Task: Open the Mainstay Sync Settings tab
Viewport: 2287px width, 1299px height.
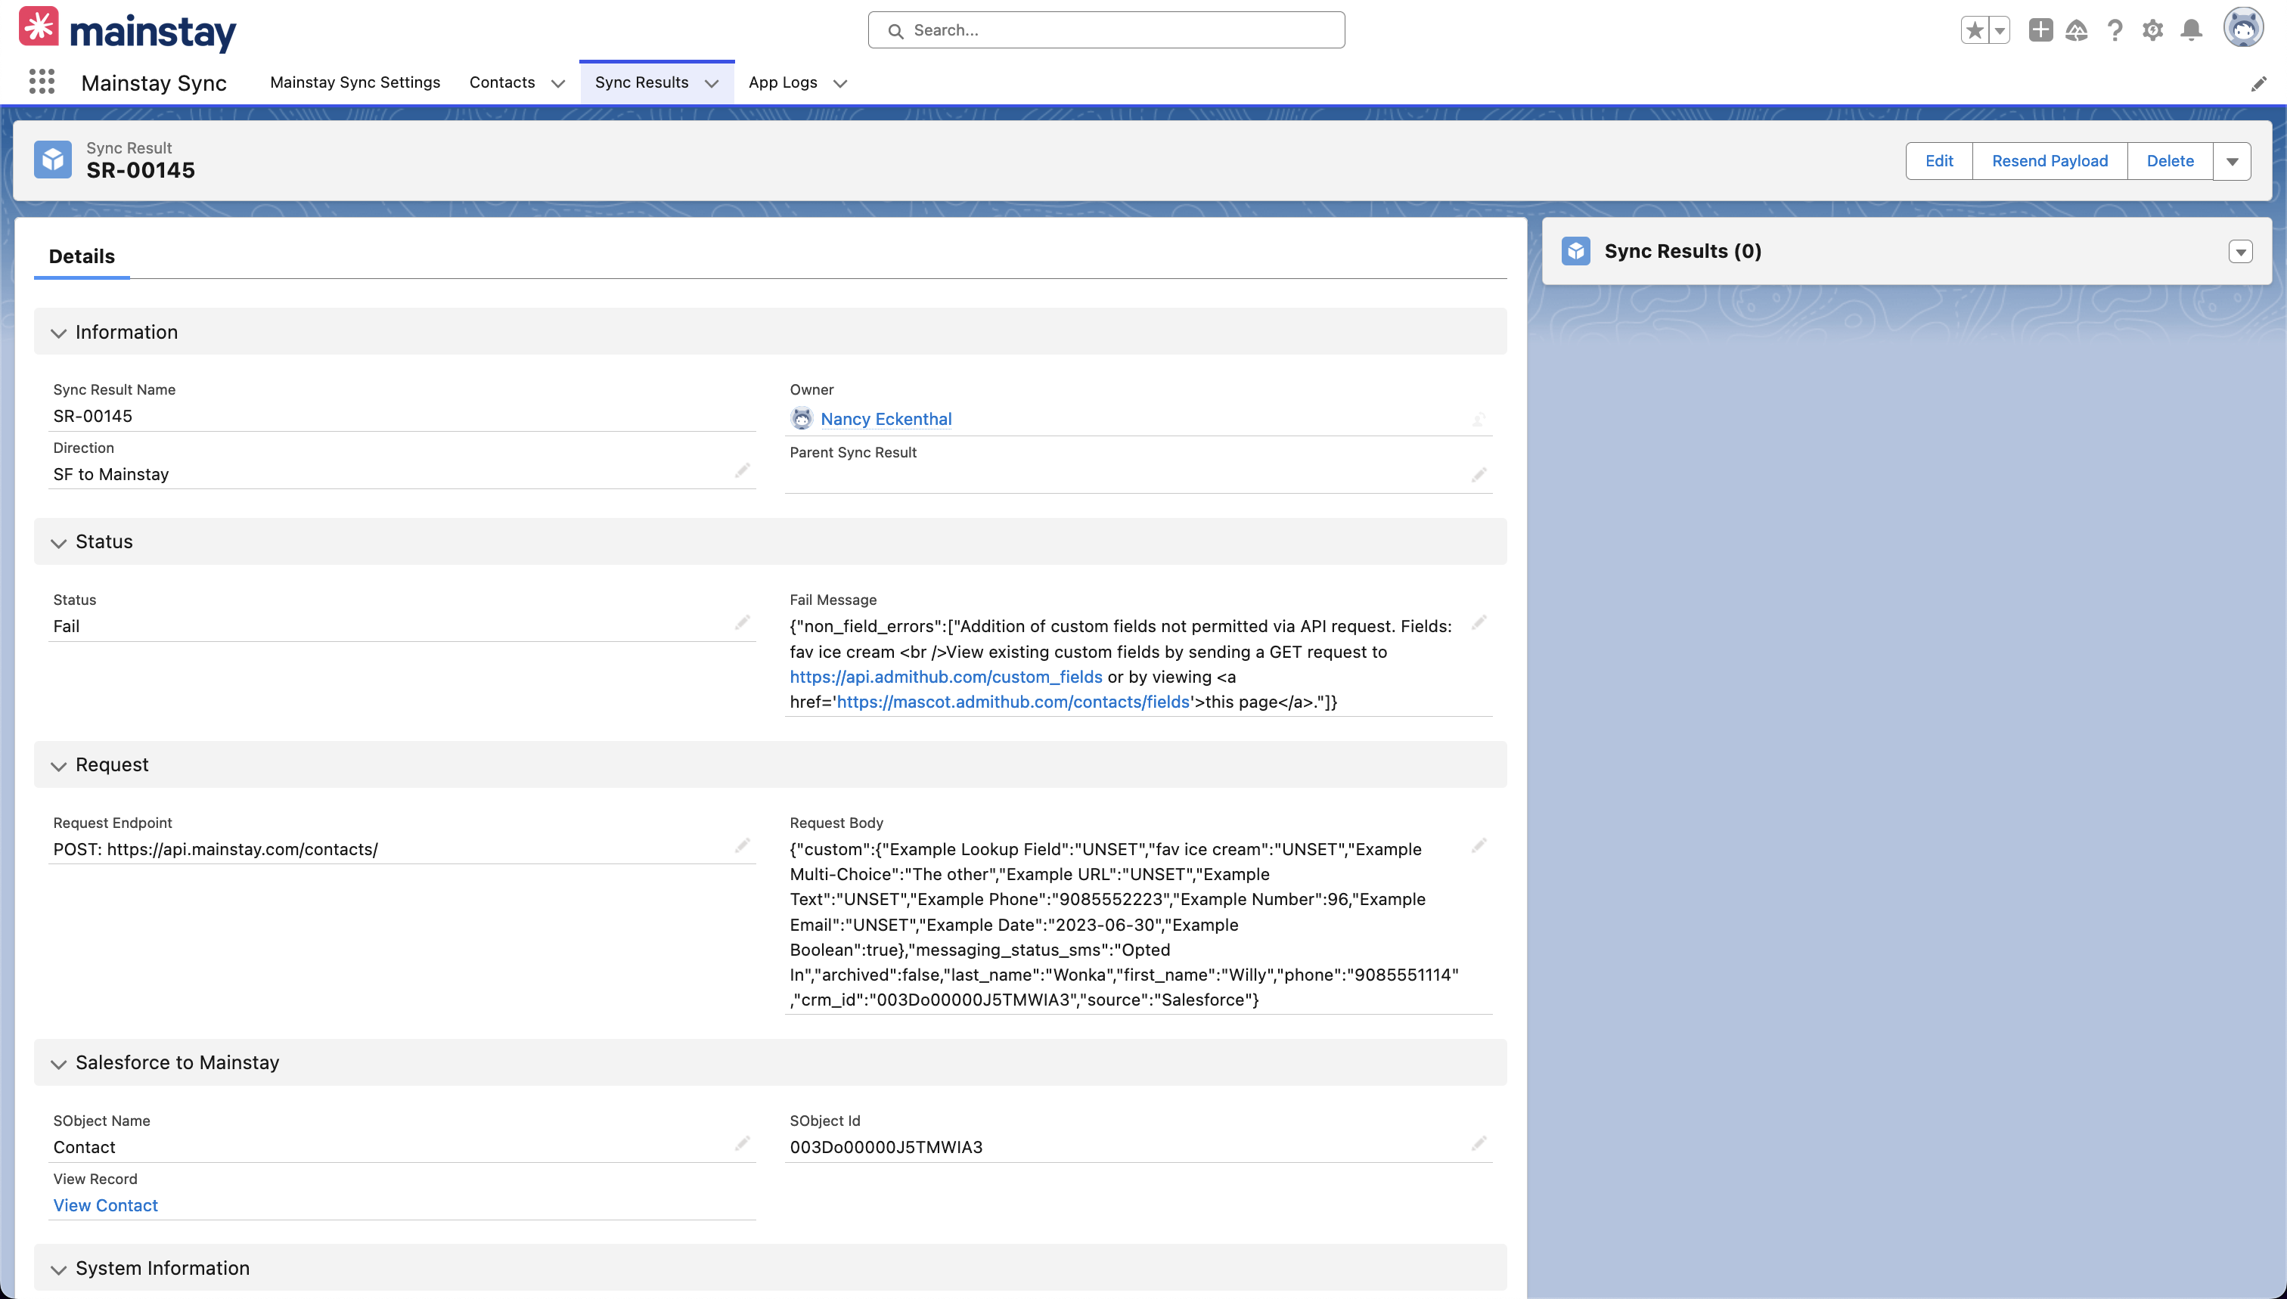Action: point(355,82)
